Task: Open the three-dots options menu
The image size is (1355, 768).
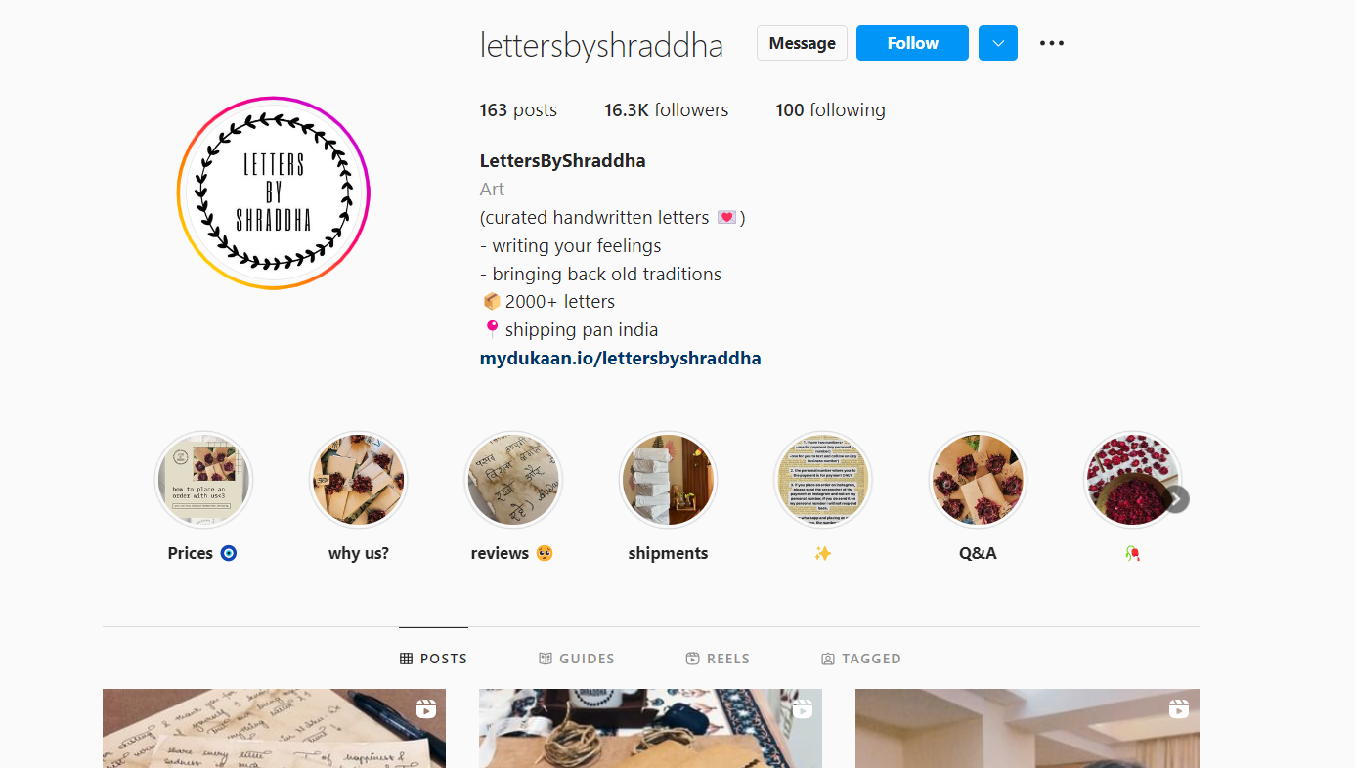Action: [1052, 43]
